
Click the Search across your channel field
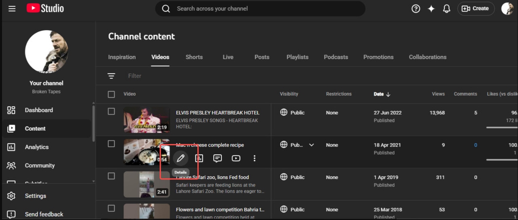260,8
